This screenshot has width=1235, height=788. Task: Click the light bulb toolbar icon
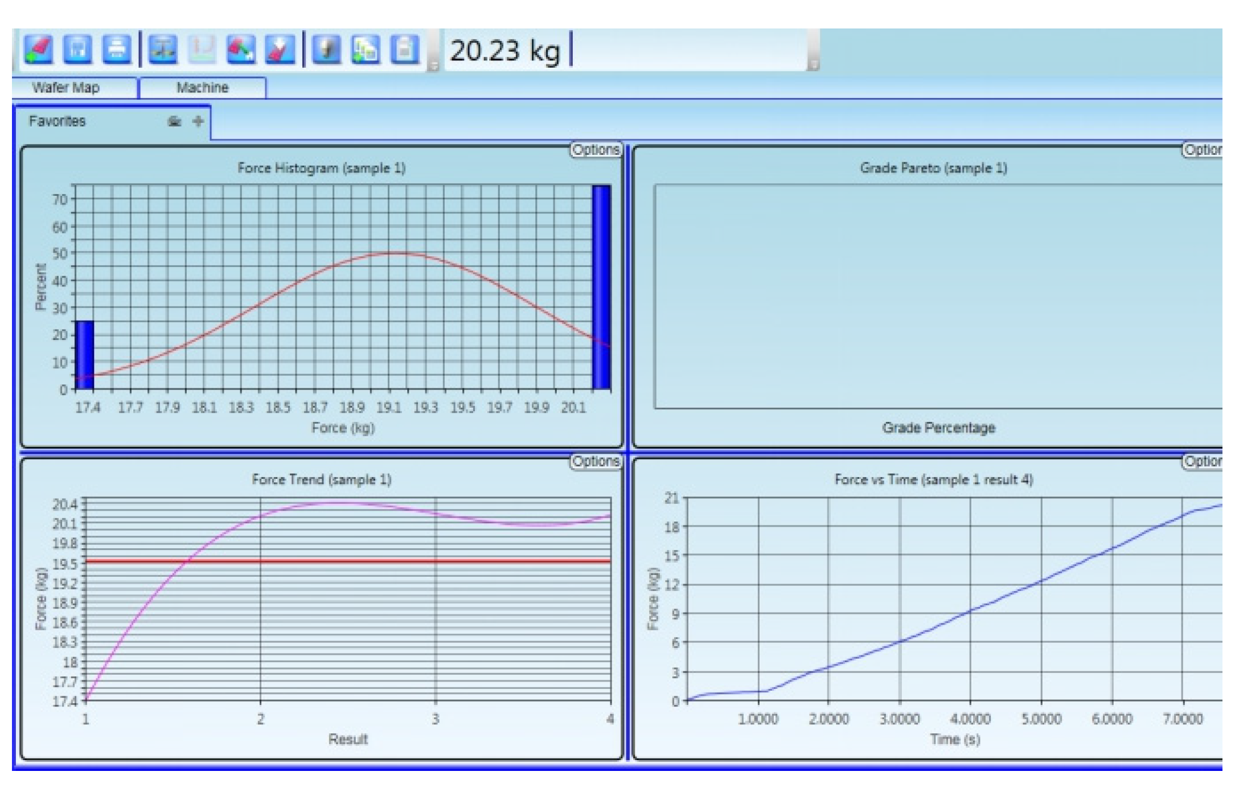(326, 50)
